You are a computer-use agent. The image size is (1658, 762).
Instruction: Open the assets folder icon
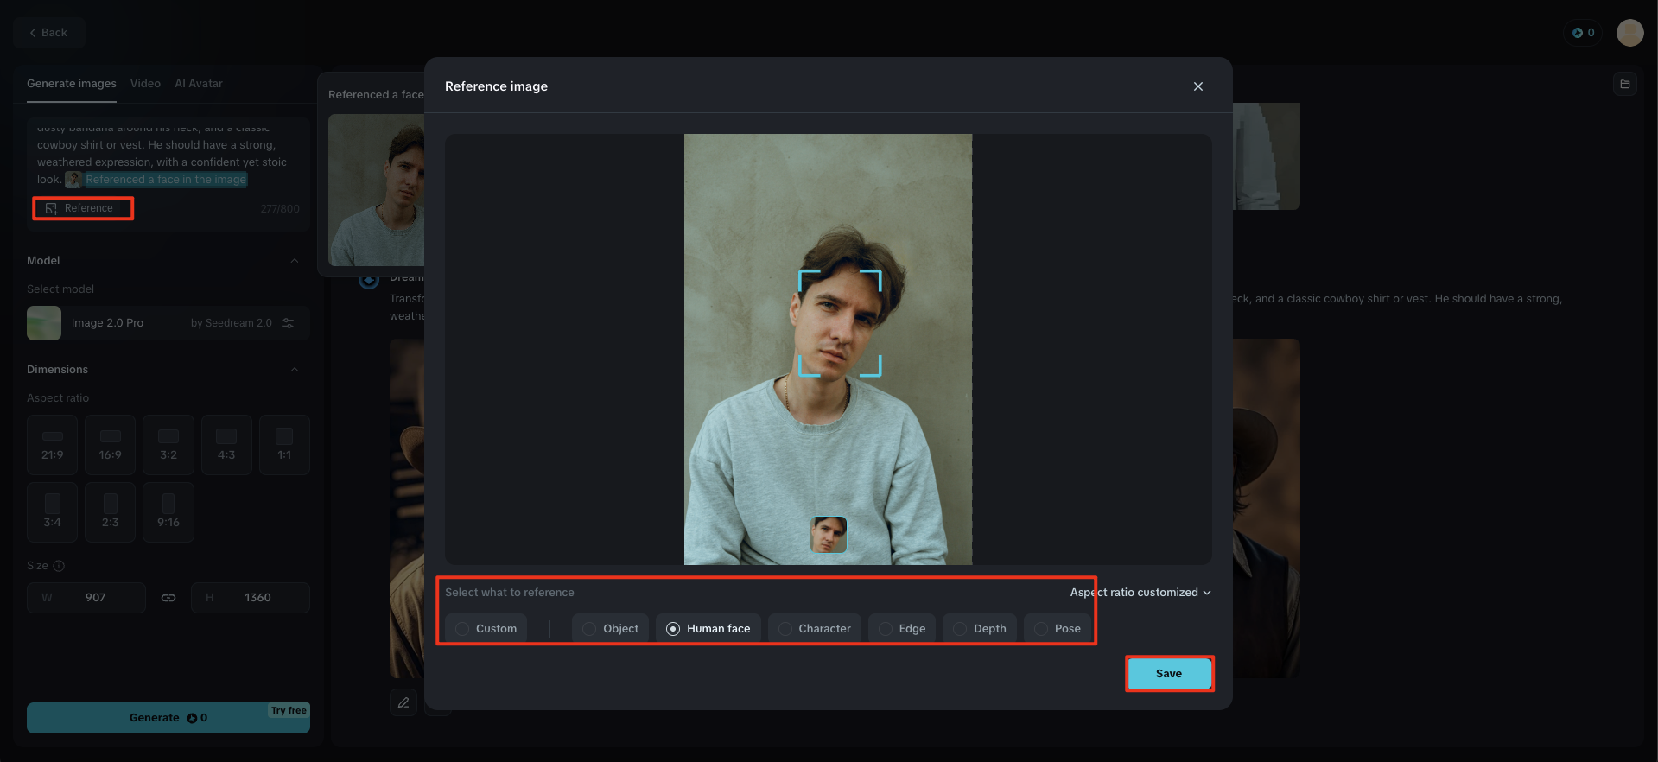(1625, 84)
